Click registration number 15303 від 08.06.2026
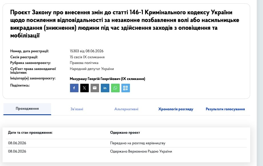This screenshot has width=263, height=166. [x=87, y=51]
